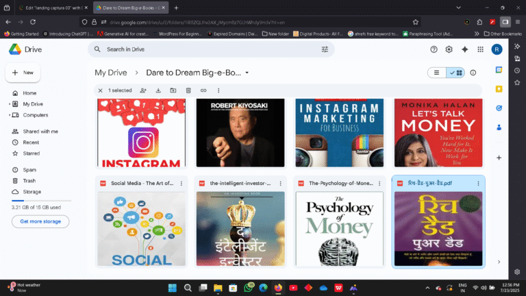
Task: Open Let's Talk Money book thumbnail
Action: tap(438, 132)
